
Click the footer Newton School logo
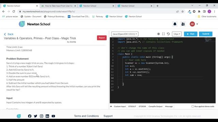pyautogui.click(x=19, y=116)
